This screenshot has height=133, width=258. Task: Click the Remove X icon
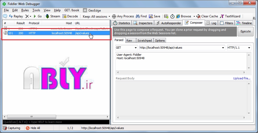27,16
